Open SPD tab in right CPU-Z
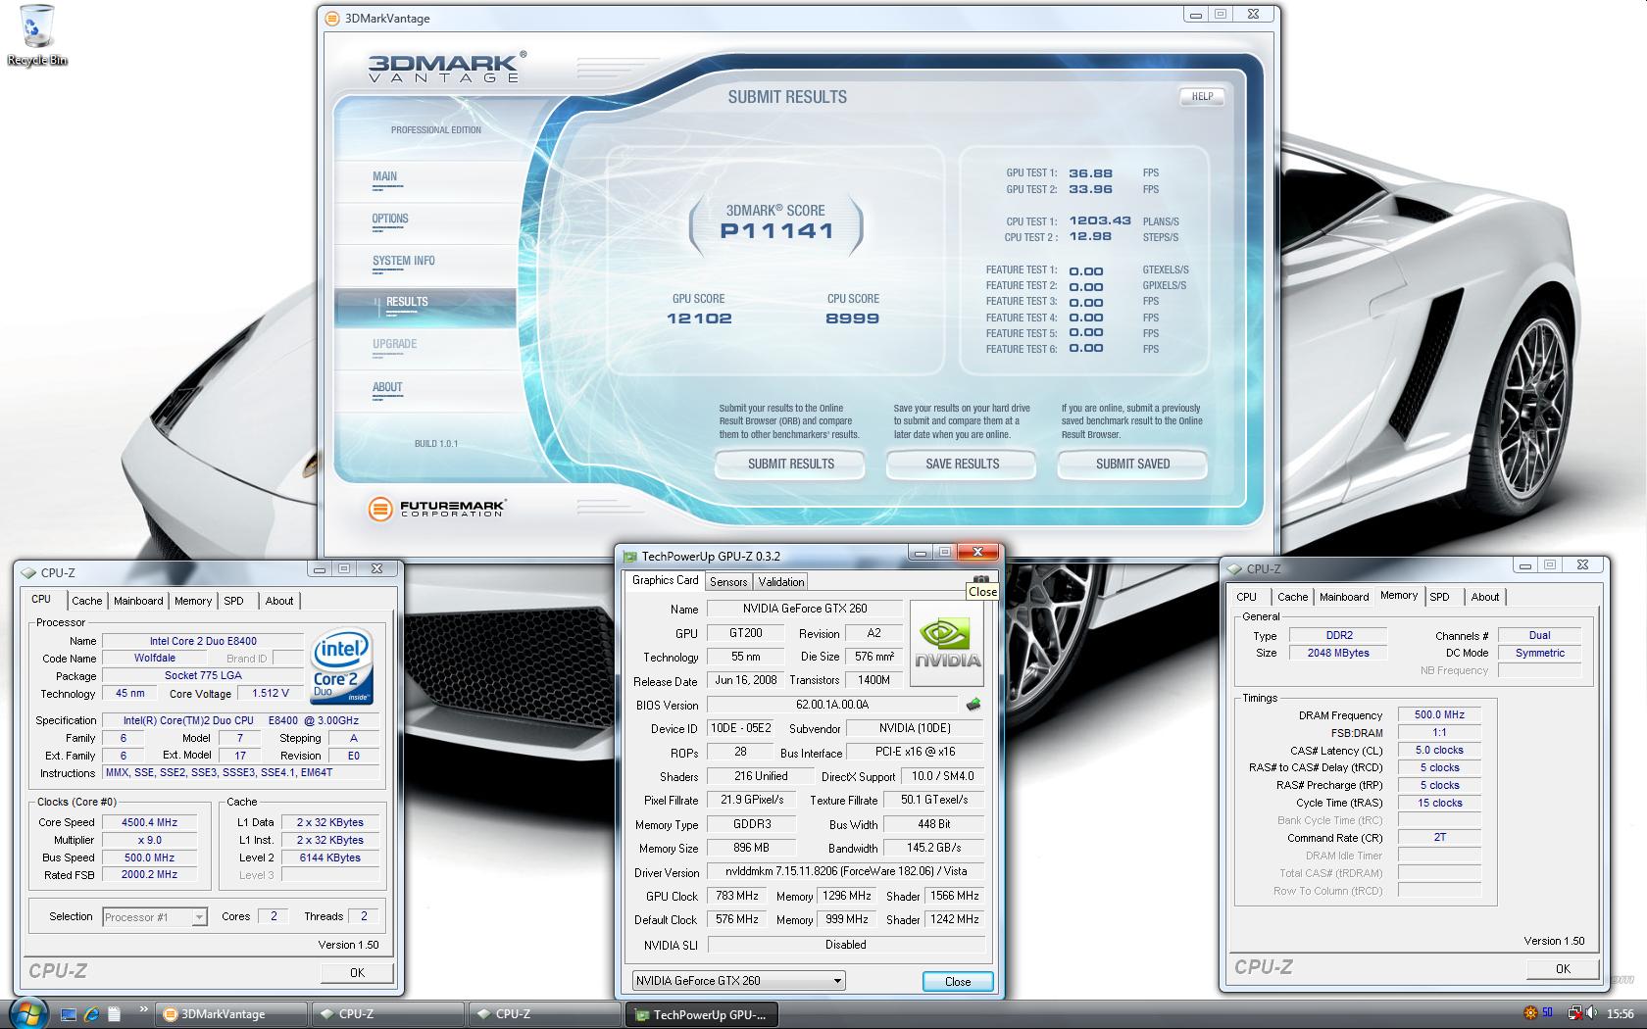 point(1439,597)
